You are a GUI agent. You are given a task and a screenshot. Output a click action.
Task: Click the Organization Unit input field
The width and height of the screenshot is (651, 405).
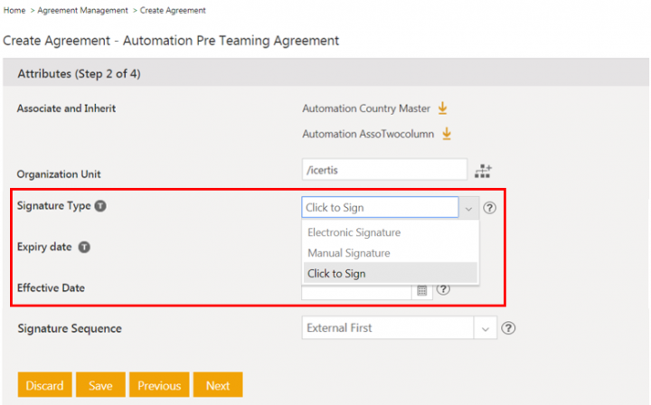click(x=383, y=170)
